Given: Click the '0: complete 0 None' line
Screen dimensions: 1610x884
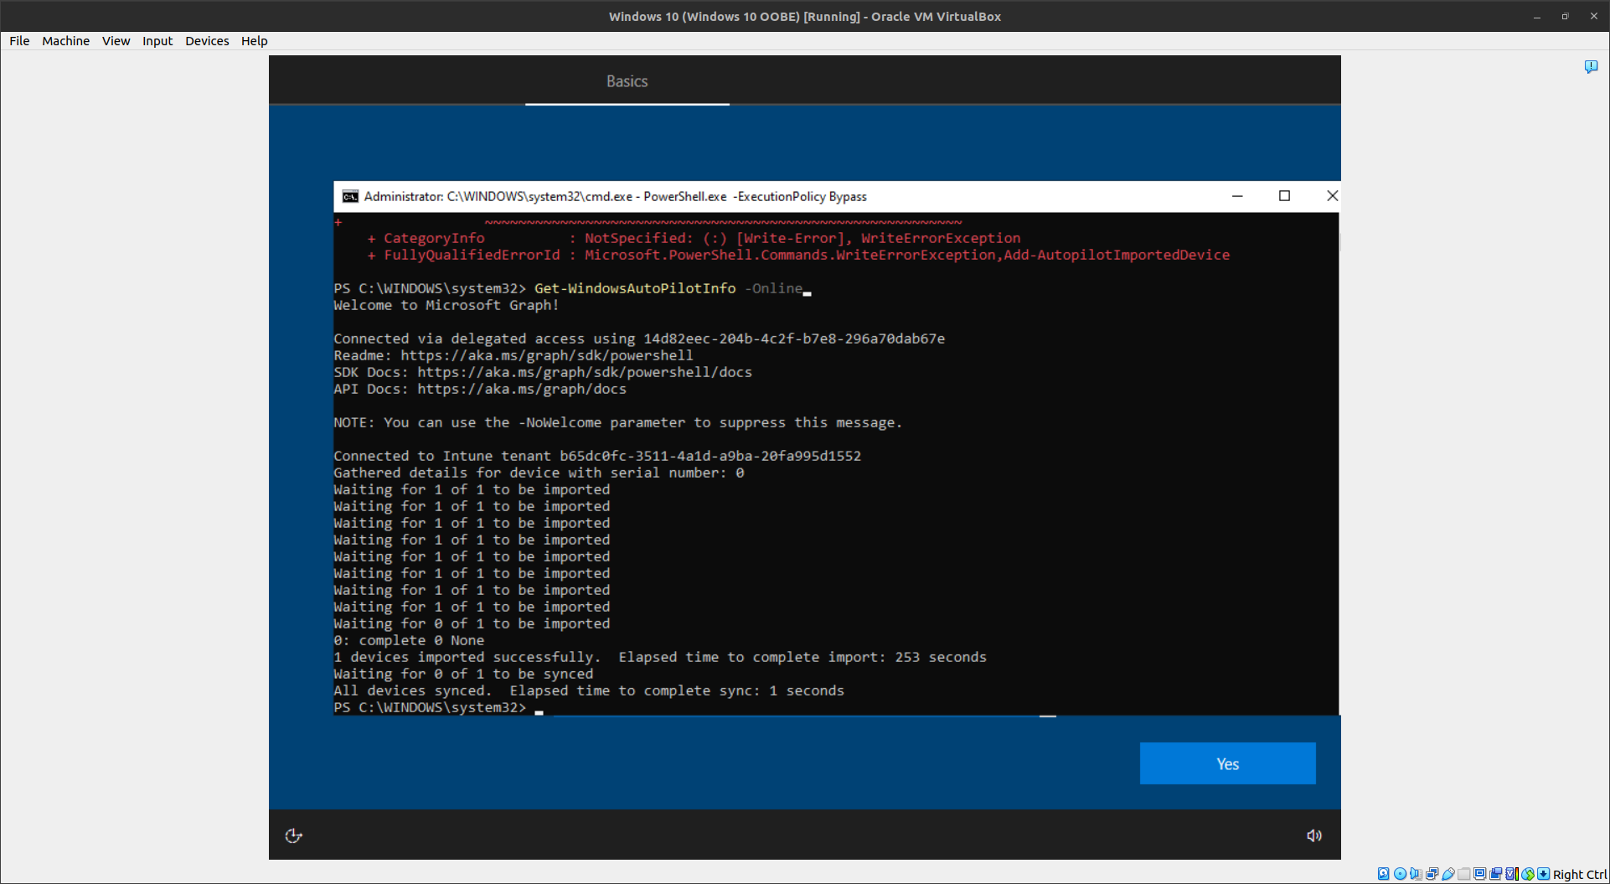Looking at the screenshot, I should (x=409, y=640).
